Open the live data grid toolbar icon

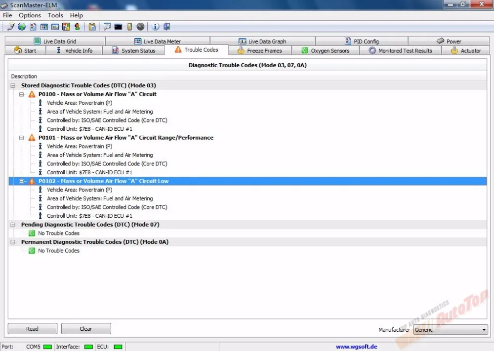pos(44,26)
